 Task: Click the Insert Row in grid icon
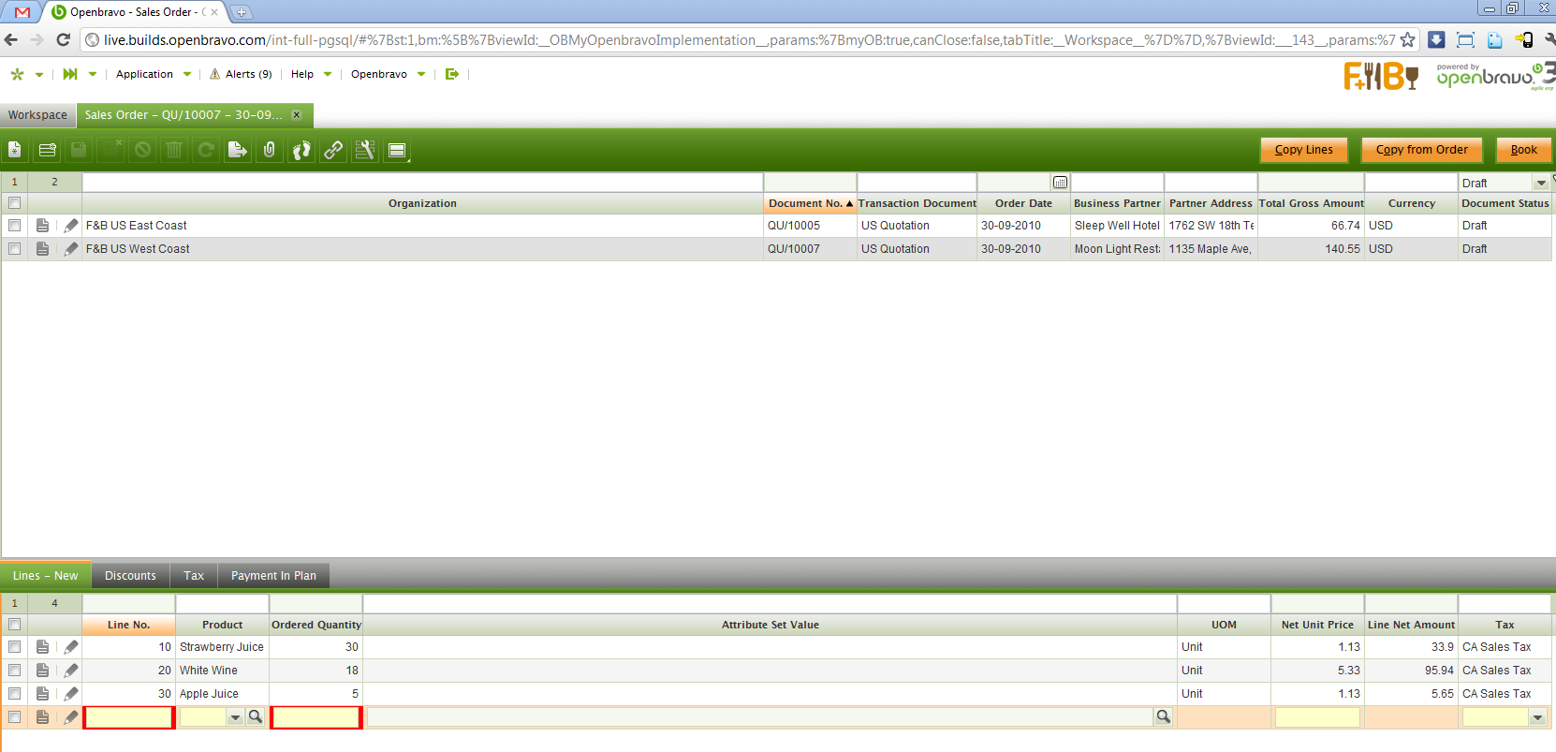point(47,150)
